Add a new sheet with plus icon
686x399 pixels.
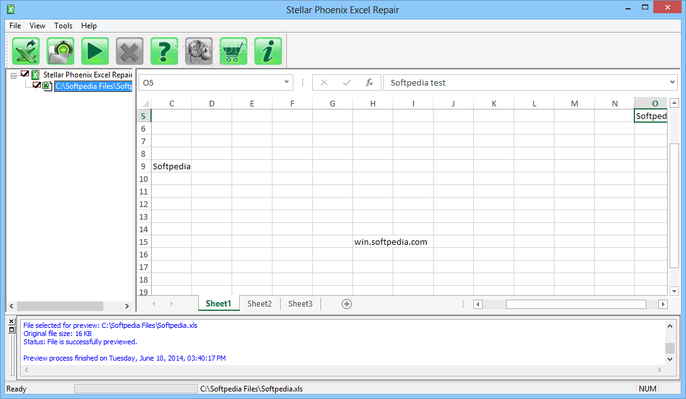pyautogui.click(x=347, y=304)
